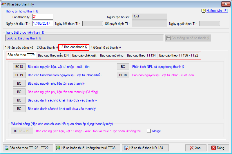
Task: Open Hồ sơ hoàn thuế TT38 button
Action: [x=88, y=148]
